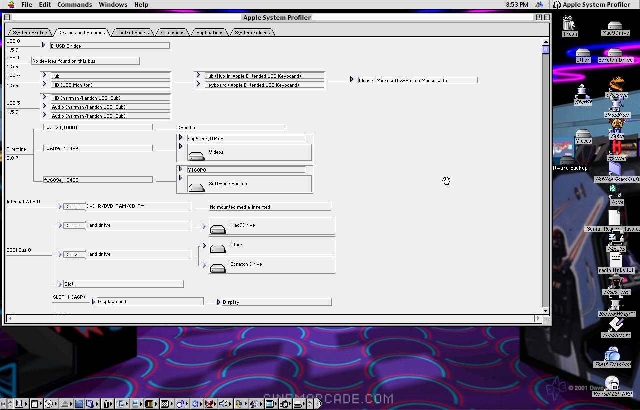Screen dimensions: 640x410
Task: Select the ShrinkWrap desktop alias
Action: 616,303
